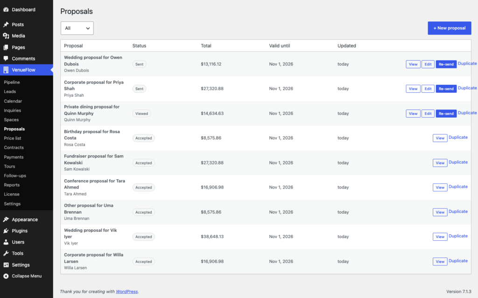View the Uma Brennan proposal
The image size is (478, 298).
pos(440,212)
